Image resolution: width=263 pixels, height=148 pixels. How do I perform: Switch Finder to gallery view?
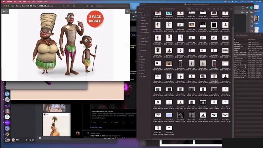coord(201,9)
